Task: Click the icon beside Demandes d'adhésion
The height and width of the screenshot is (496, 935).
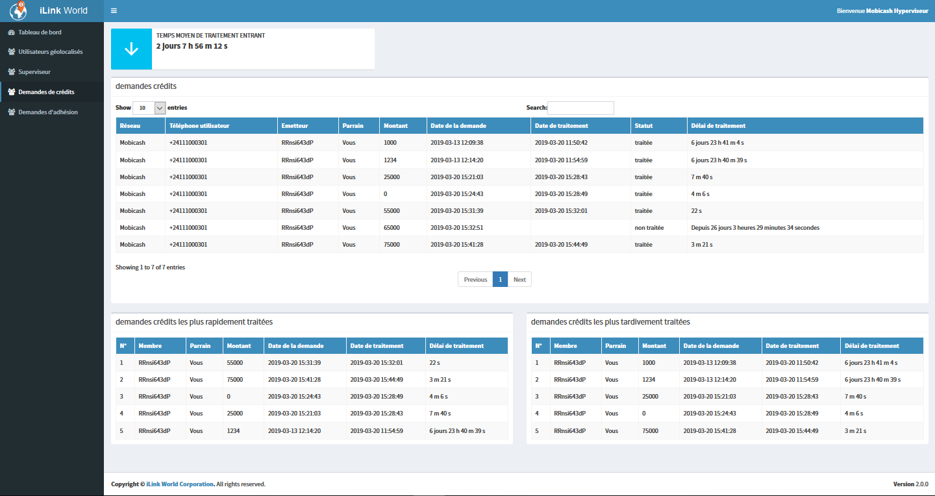Action: 11,112
